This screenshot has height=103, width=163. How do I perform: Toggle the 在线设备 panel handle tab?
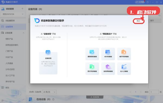point(95,97)
